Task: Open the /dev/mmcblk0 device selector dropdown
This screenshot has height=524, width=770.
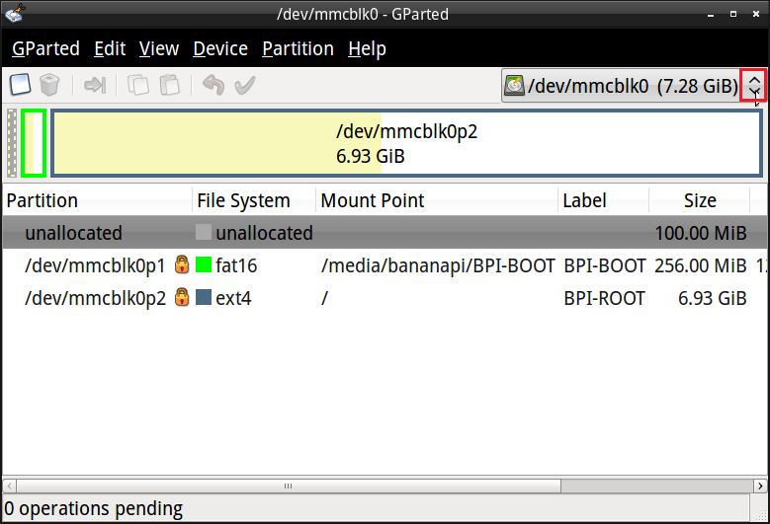Action: [633, 86]
